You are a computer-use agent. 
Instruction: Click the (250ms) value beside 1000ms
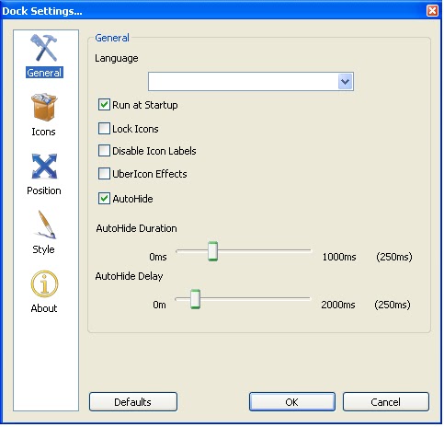click(394, 257)
